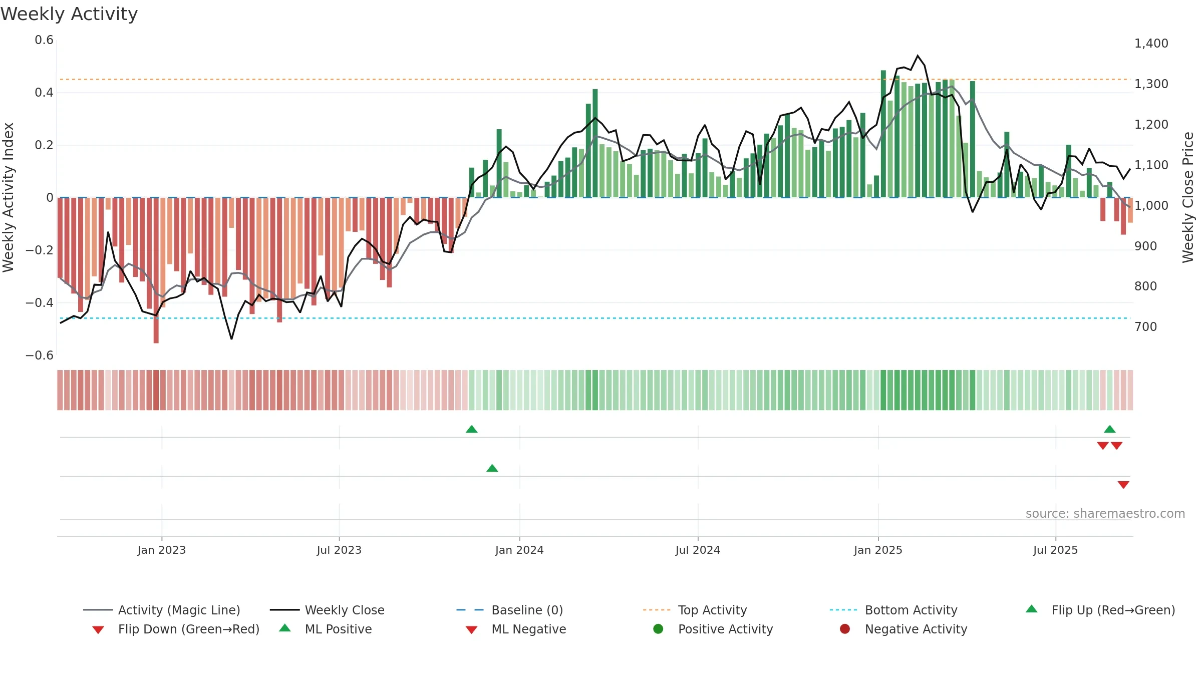
Task: Click the lone red ML Negative marker at far right
Action: [1123, 485]
